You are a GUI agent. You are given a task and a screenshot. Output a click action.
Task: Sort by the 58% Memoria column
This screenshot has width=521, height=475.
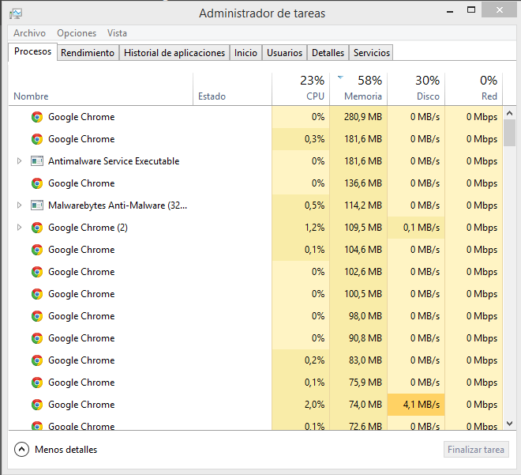(x=358, y=89)
